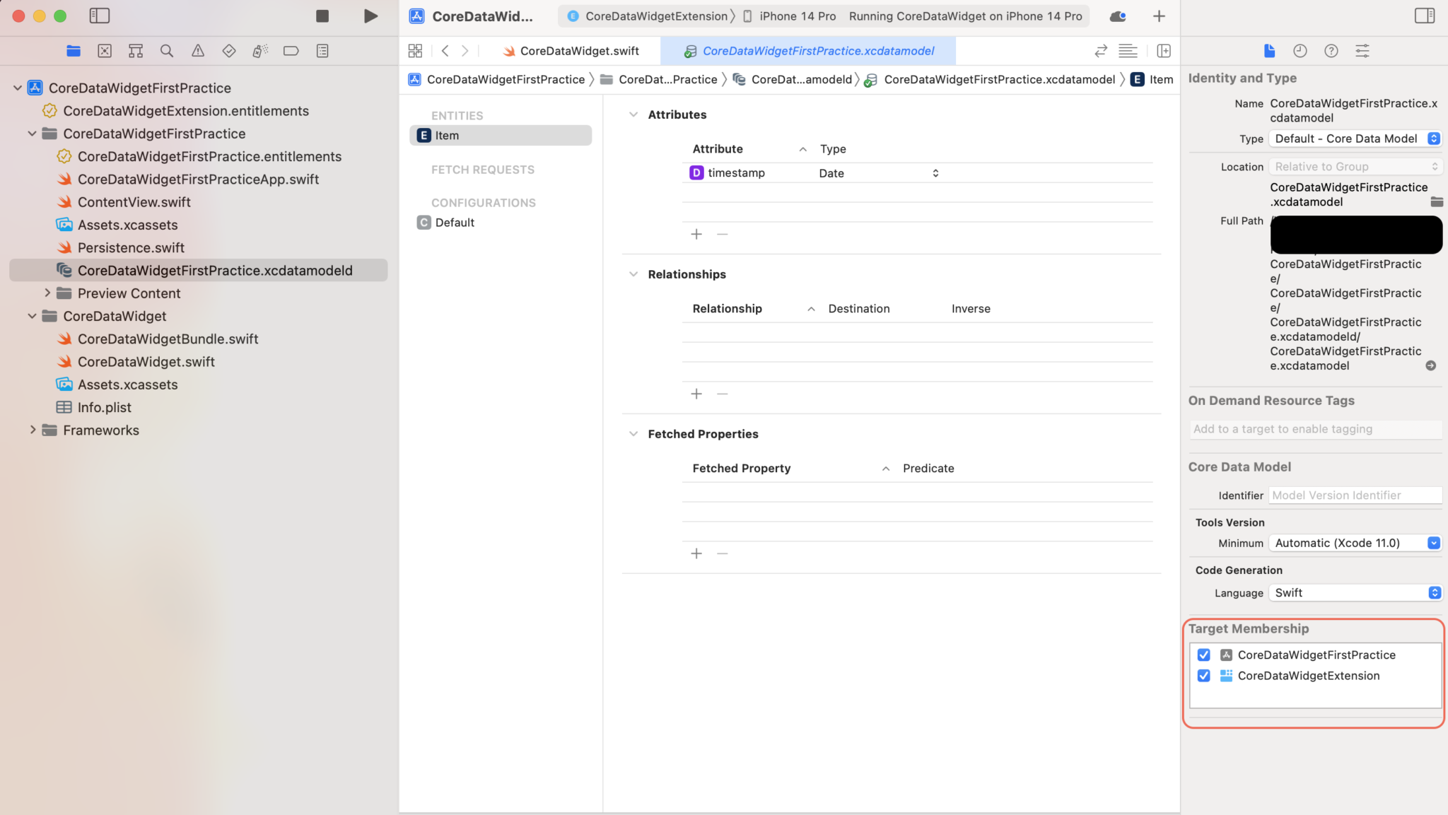The height and width of the screenshot is (815, 1448).
Task: Select the Data Model inspector sliders icon
Action: (1362, 50)
